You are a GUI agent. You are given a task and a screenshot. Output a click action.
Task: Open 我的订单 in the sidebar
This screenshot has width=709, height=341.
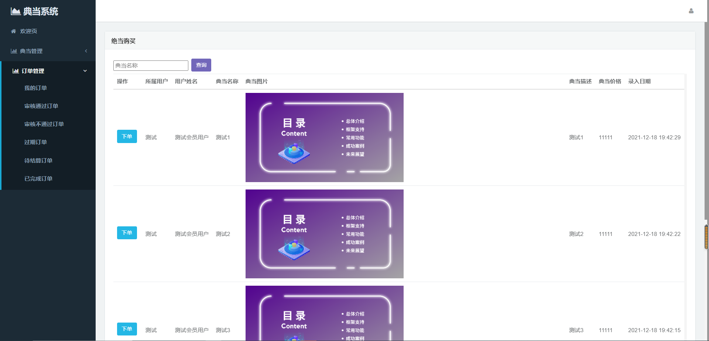(35, 88)
